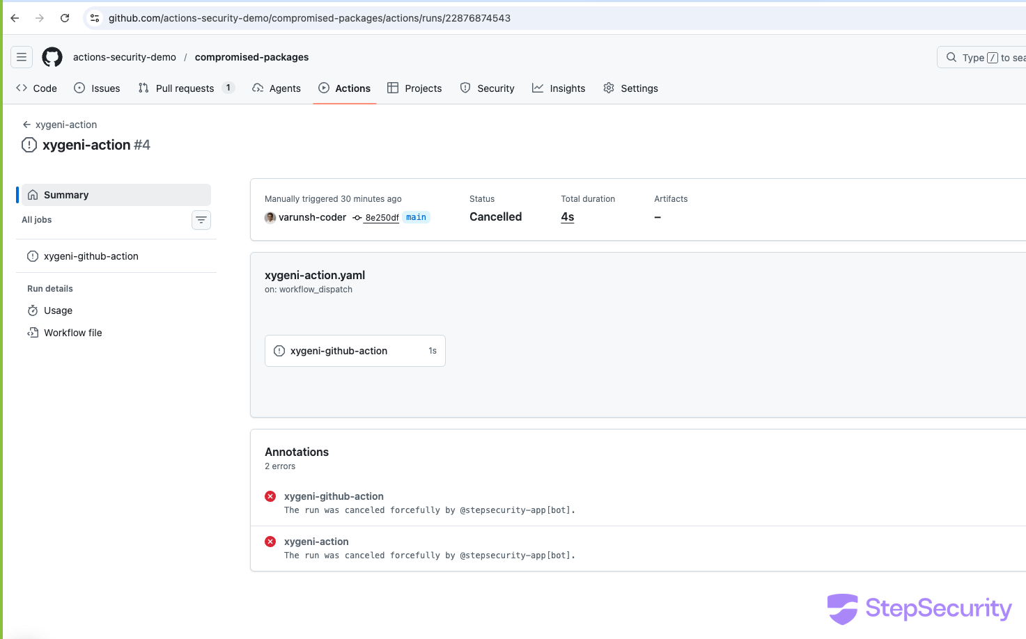This screenshot has height=639, width=1026.
Task: Open the Insights tab
Action: [x=559, y=88]
